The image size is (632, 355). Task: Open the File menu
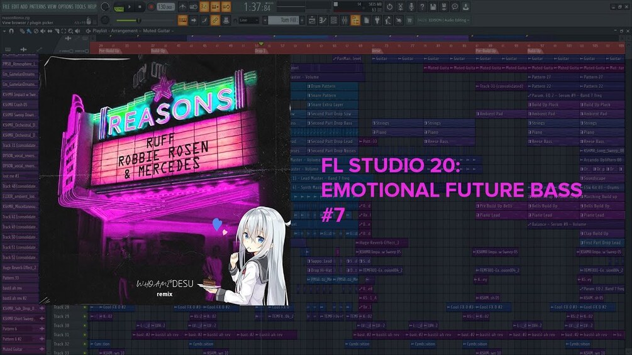[x=6, y=6]
